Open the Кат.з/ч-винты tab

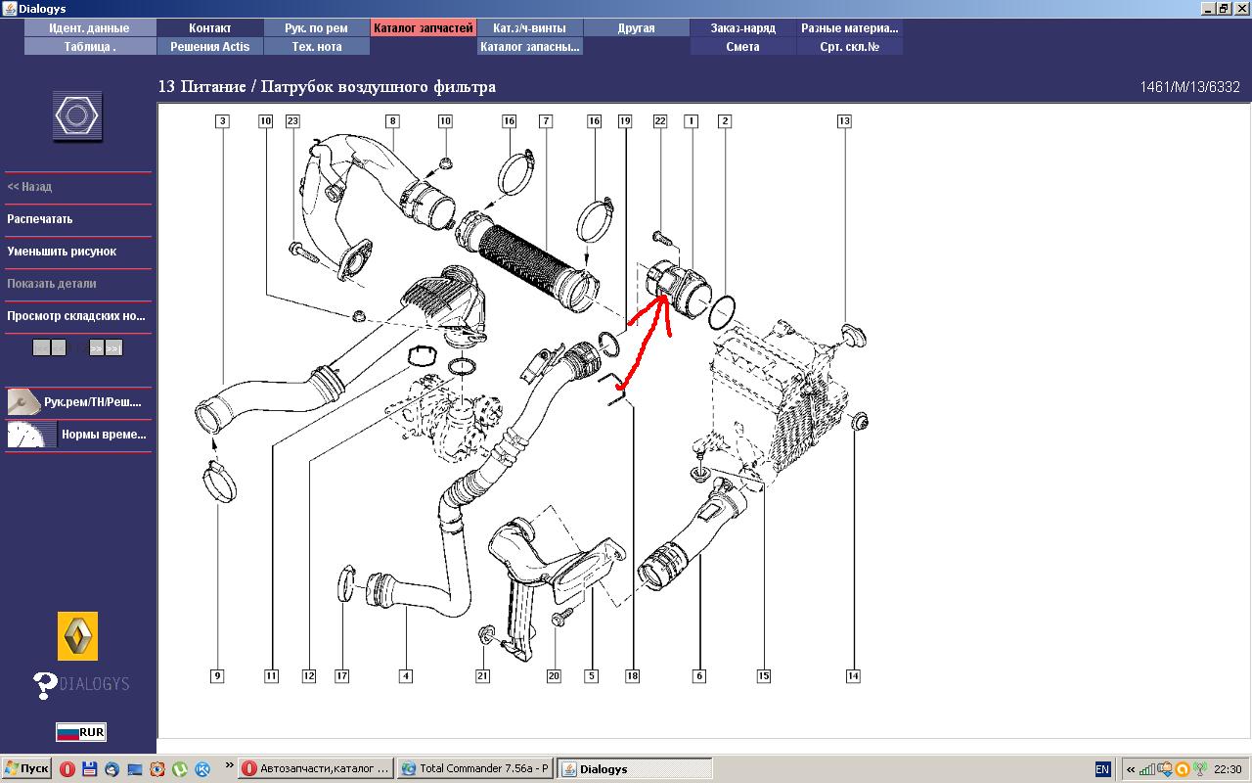(530, 28)
